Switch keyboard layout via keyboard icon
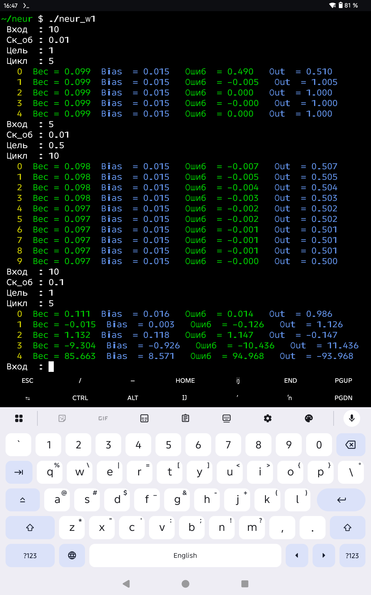371x595 pixels. coord(227,418)
